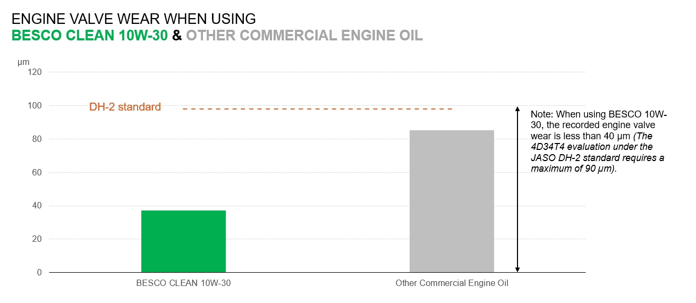Image resolution: width=696 pixels, height=303 pixels.
Task: Click the "ENGINE VALVE WEAR WHEN USING" title line
Action: pyautogui.click(x=133, y=19)
